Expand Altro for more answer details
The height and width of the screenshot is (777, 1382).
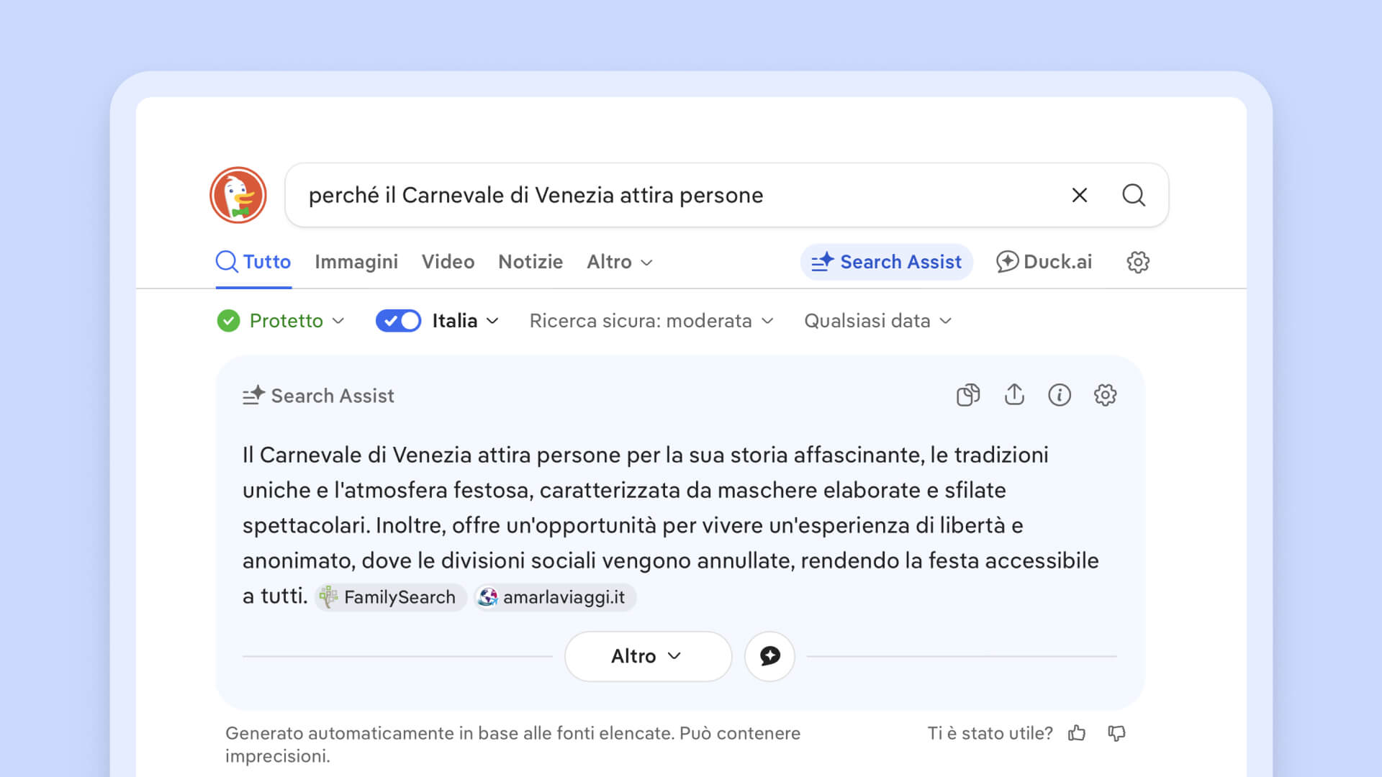pyautogui.click(x=647, y=656)
